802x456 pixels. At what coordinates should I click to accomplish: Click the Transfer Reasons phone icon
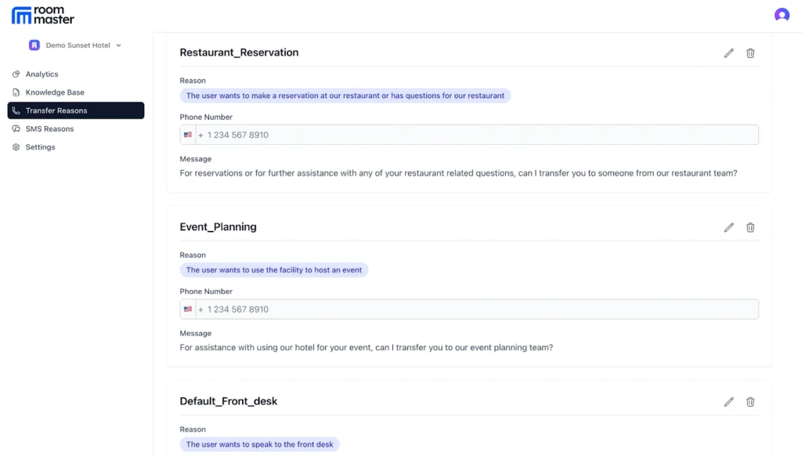click(x=16, y=110)
